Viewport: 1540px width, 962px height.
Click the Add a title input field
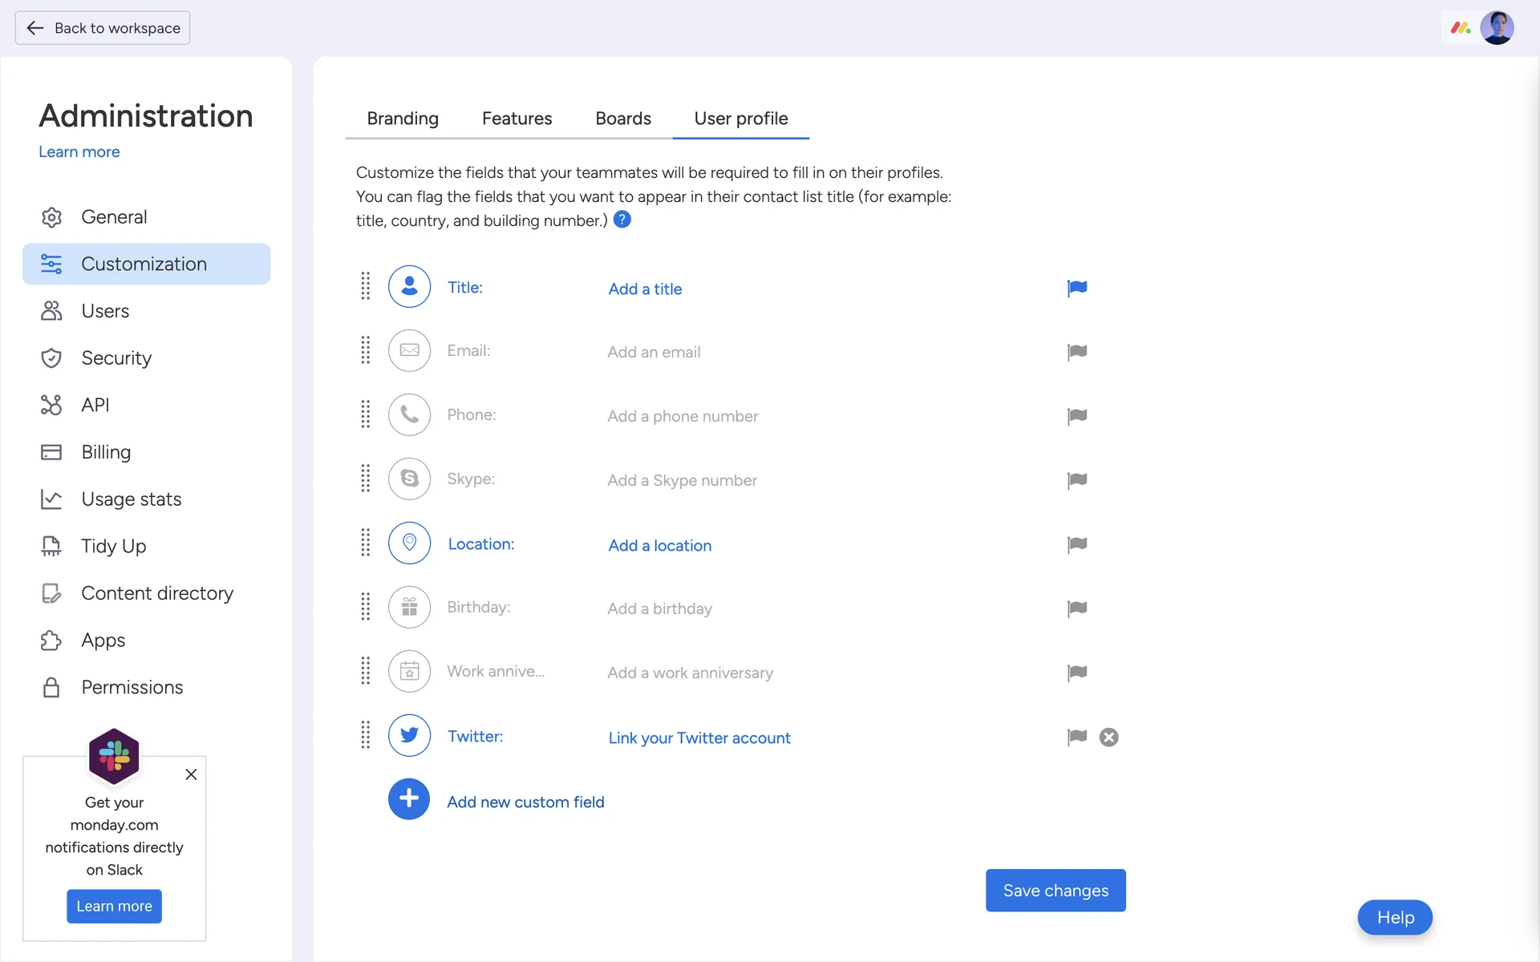click(x=645, y=289)
